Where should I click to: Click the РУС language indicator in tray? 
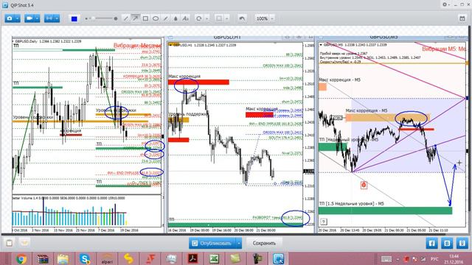click(434, 259)
